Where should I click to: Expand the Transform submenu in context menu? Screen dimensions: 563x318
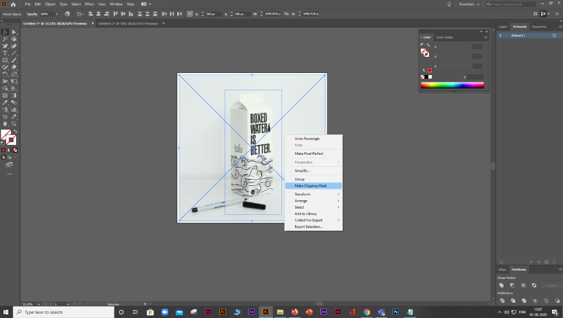[313, 194]
